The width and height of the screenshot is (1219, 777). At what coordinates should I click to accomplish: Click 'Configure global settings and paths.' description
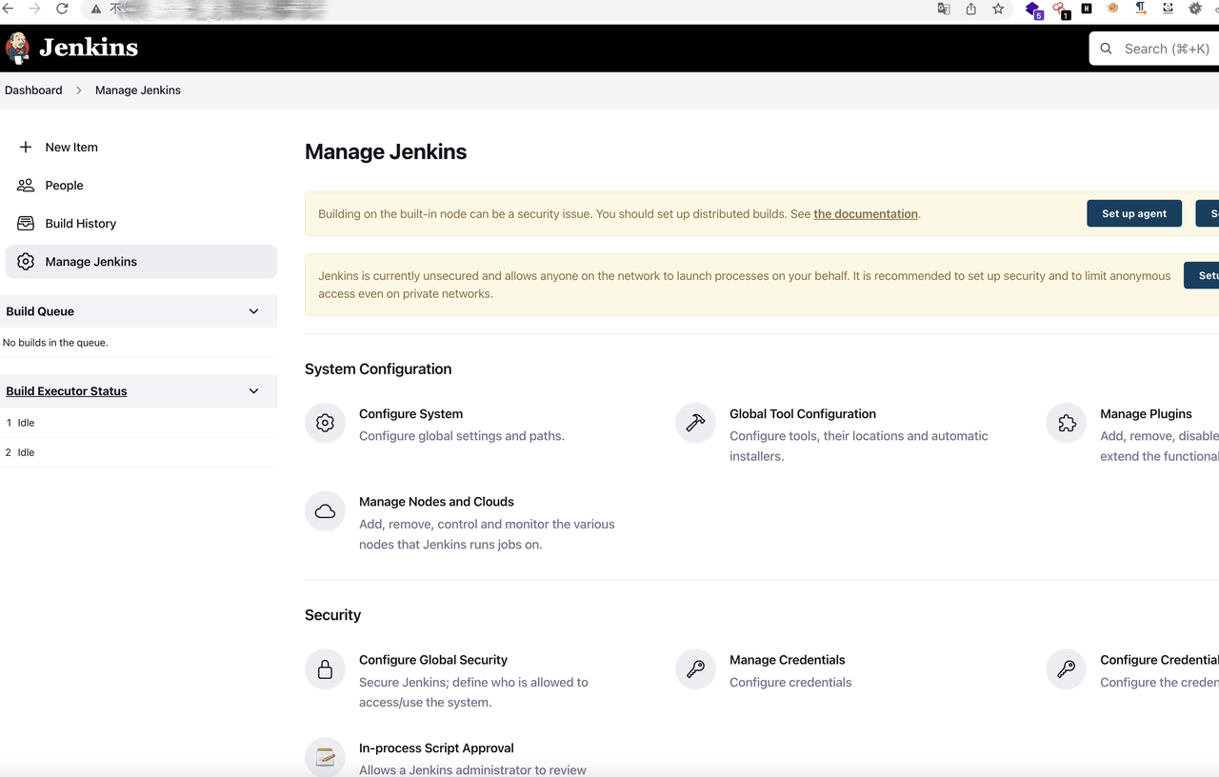pos(462,436)
